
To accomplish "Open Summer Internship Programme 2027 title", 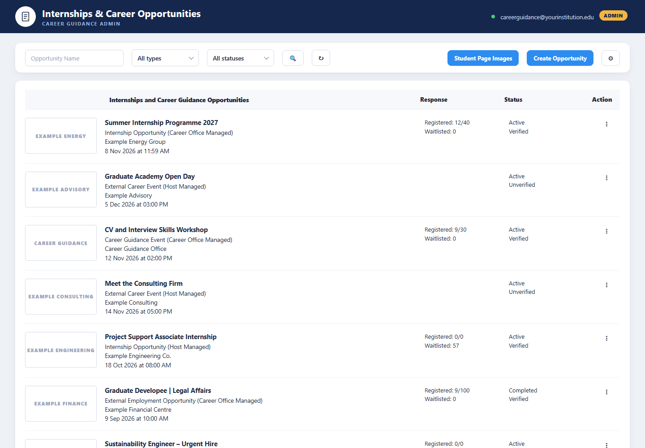I will pos(161,123).
